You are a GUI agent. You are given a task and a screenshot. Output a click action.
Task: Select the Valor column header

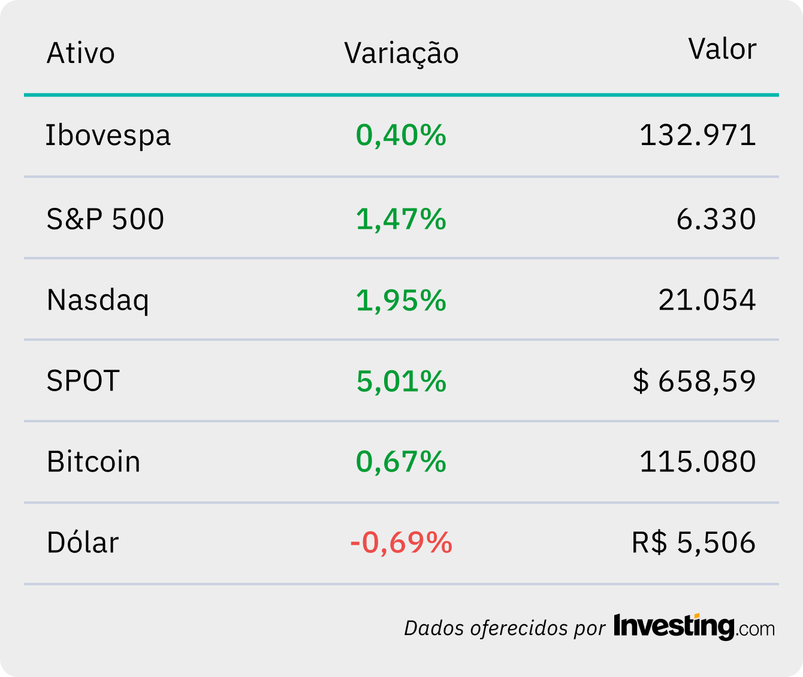click(x=722, y=49)
